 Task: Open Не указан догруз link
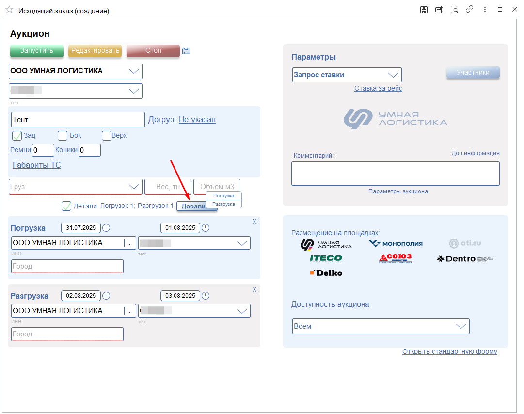pyautogui.click(x=197, y=120)
